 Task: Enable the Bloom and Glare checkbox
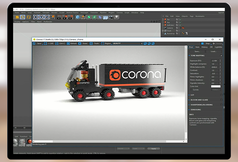[221, 100]
